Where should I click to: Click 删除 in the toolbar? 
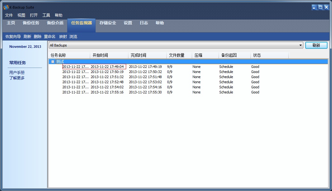tap(38, 37)
